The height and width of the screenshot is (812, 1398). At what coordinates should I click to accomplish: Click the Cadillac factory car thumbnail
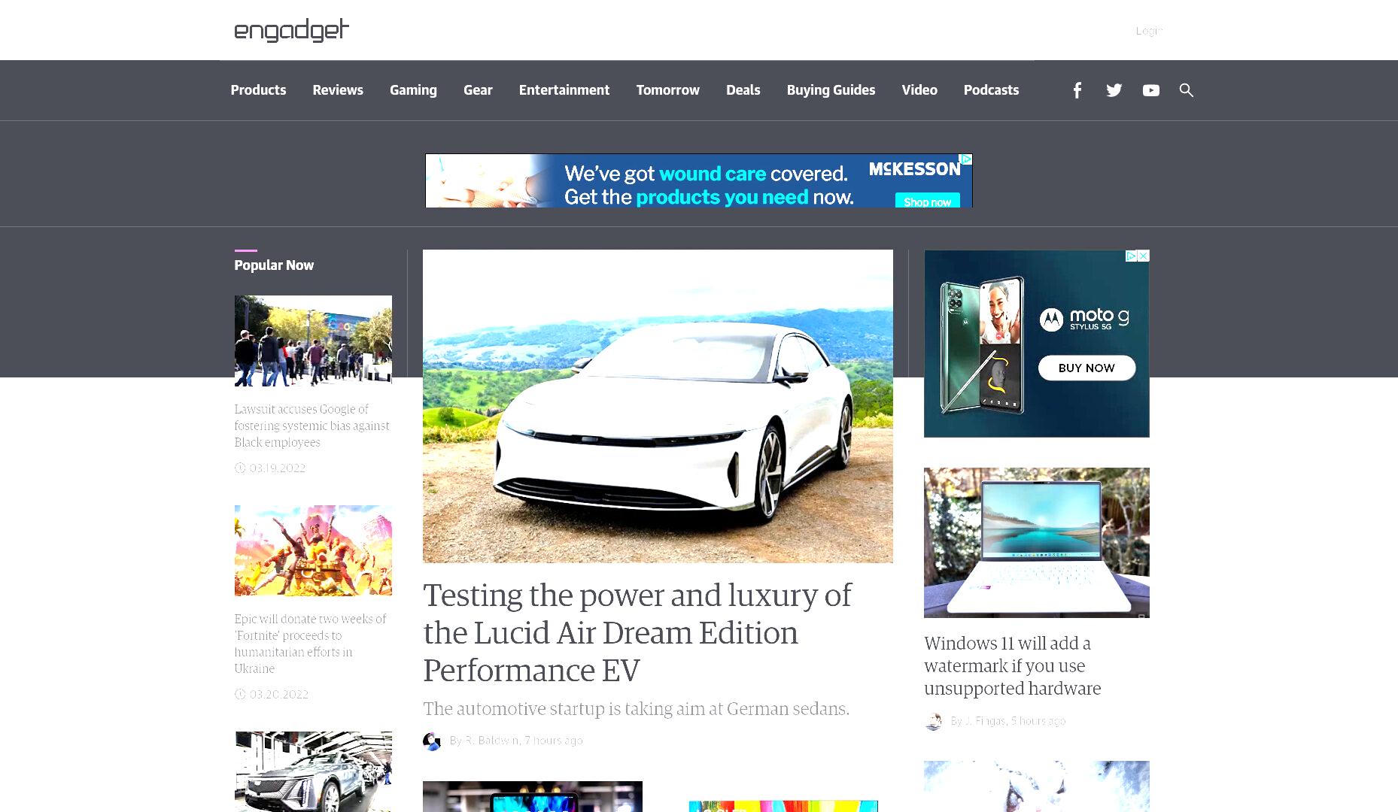pyautogui.click(x=313, y=771)
